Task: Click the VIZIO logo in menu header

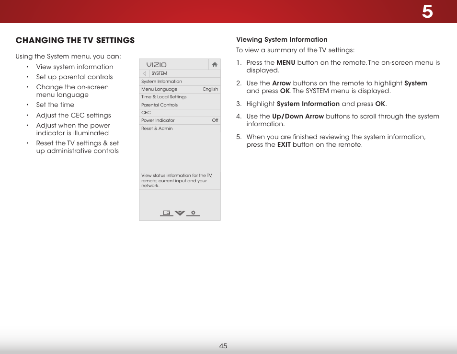Action: click(x=156, y=65)
